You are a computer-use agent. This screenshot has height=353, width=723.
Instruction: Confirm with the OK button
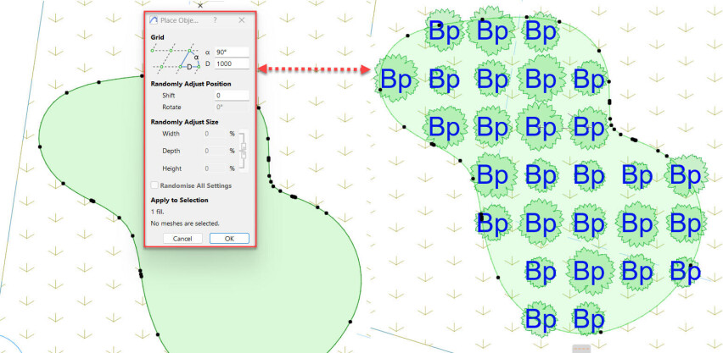pyautogui.click(x=229, y=239)
